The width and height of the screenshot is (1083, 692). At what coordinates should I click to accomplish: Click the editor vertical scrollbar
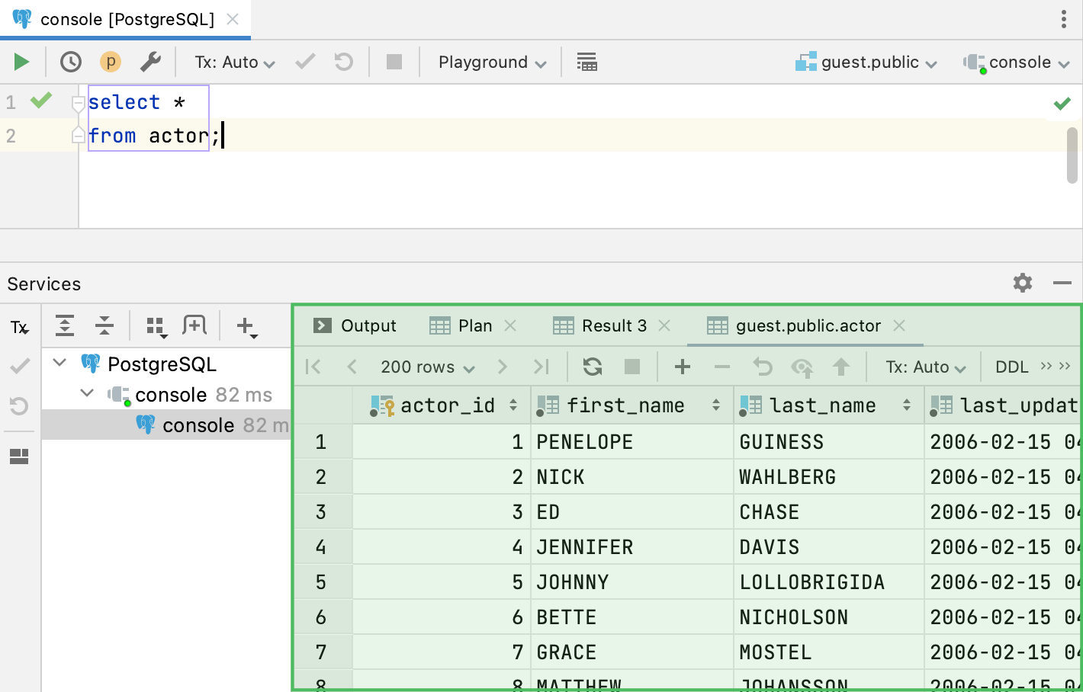1072,155
